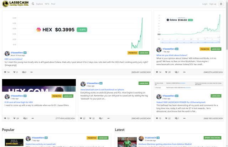This screenshot has width=228, height=147.
Task: Click payout 2609.491 LASSECASH
Action: coord(141,72)
